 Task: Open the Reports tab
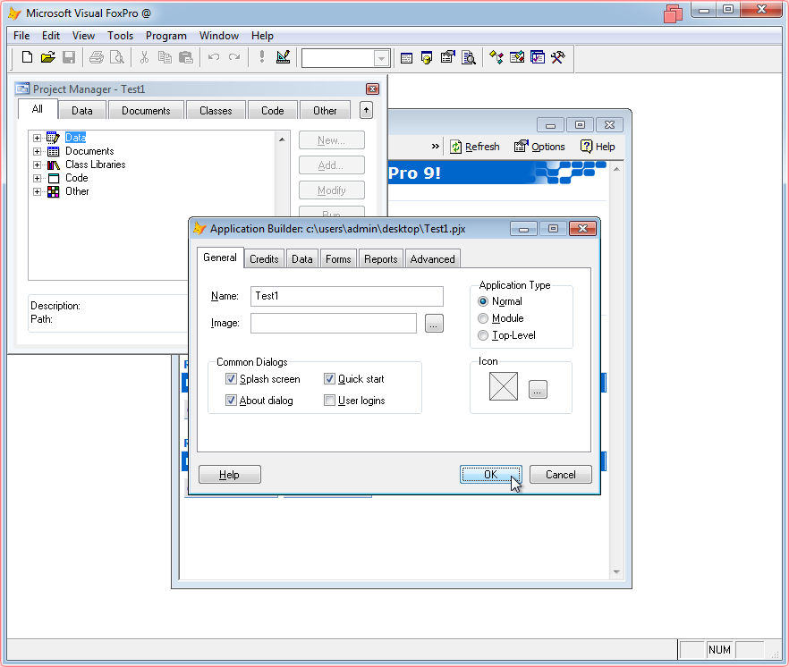point(381,259)
